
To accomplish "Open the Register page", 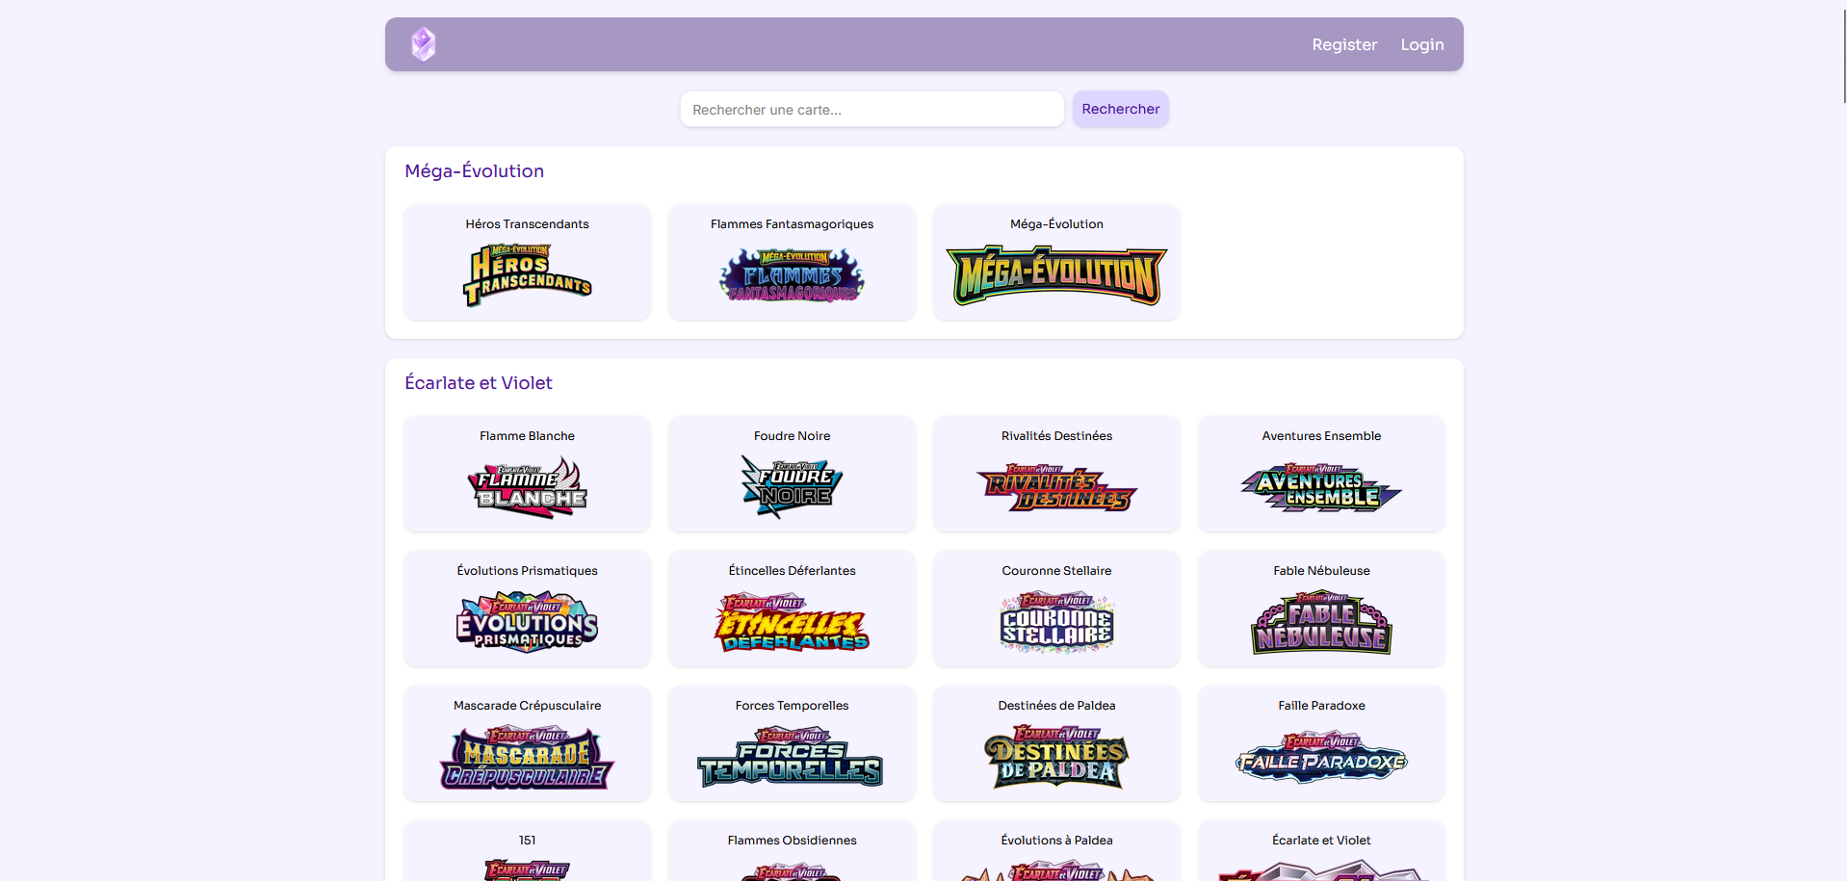I will tap(1344, 44).
